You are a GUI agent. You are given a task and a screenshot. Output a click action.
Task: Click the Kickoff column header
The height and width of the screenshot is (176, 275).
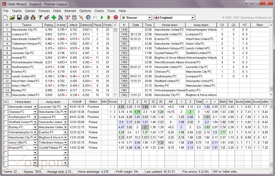point(77,102)
